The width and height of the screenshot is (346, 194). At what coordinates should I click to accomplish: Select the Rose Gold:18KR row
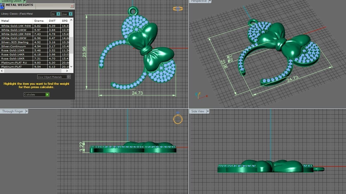click(35, 58)
